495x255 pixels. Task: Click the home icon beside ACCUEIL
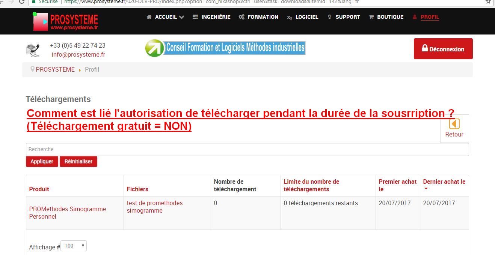coord(149,17)
